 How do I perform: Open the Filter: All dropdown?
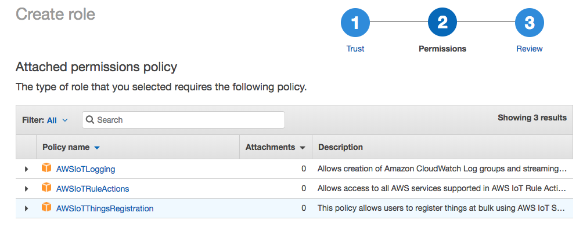point(57,120)
